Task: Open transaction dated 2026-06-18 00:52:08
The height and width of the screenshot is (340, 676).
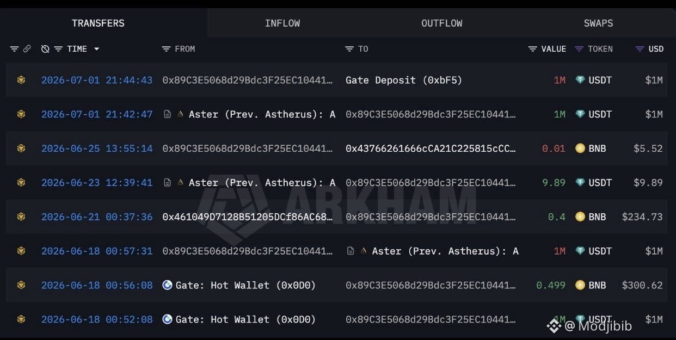Action: [97, 319]
